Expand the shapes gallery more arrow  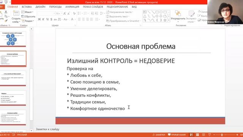(x=169, y=20)
